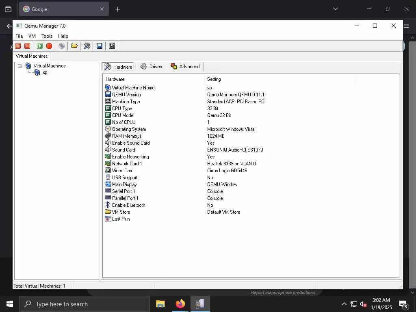Click the Microsoft Windows Vista setting value
This screenshot has height=312, width=416.
click(x=231, y=129)
